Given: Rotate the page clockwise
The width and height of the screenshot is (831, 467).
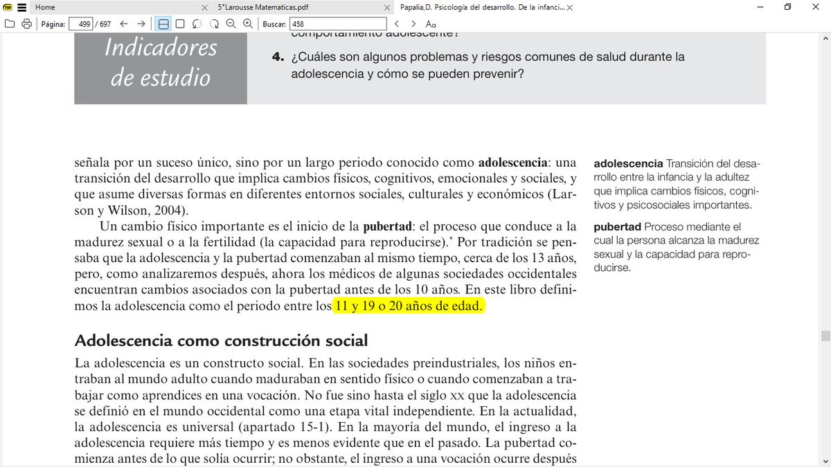Looking at the screenshot, I should (x=214, y=24).
